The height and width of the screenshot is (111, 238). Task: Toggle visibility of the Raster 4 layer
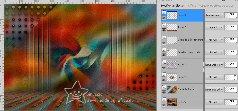(164, 80)
